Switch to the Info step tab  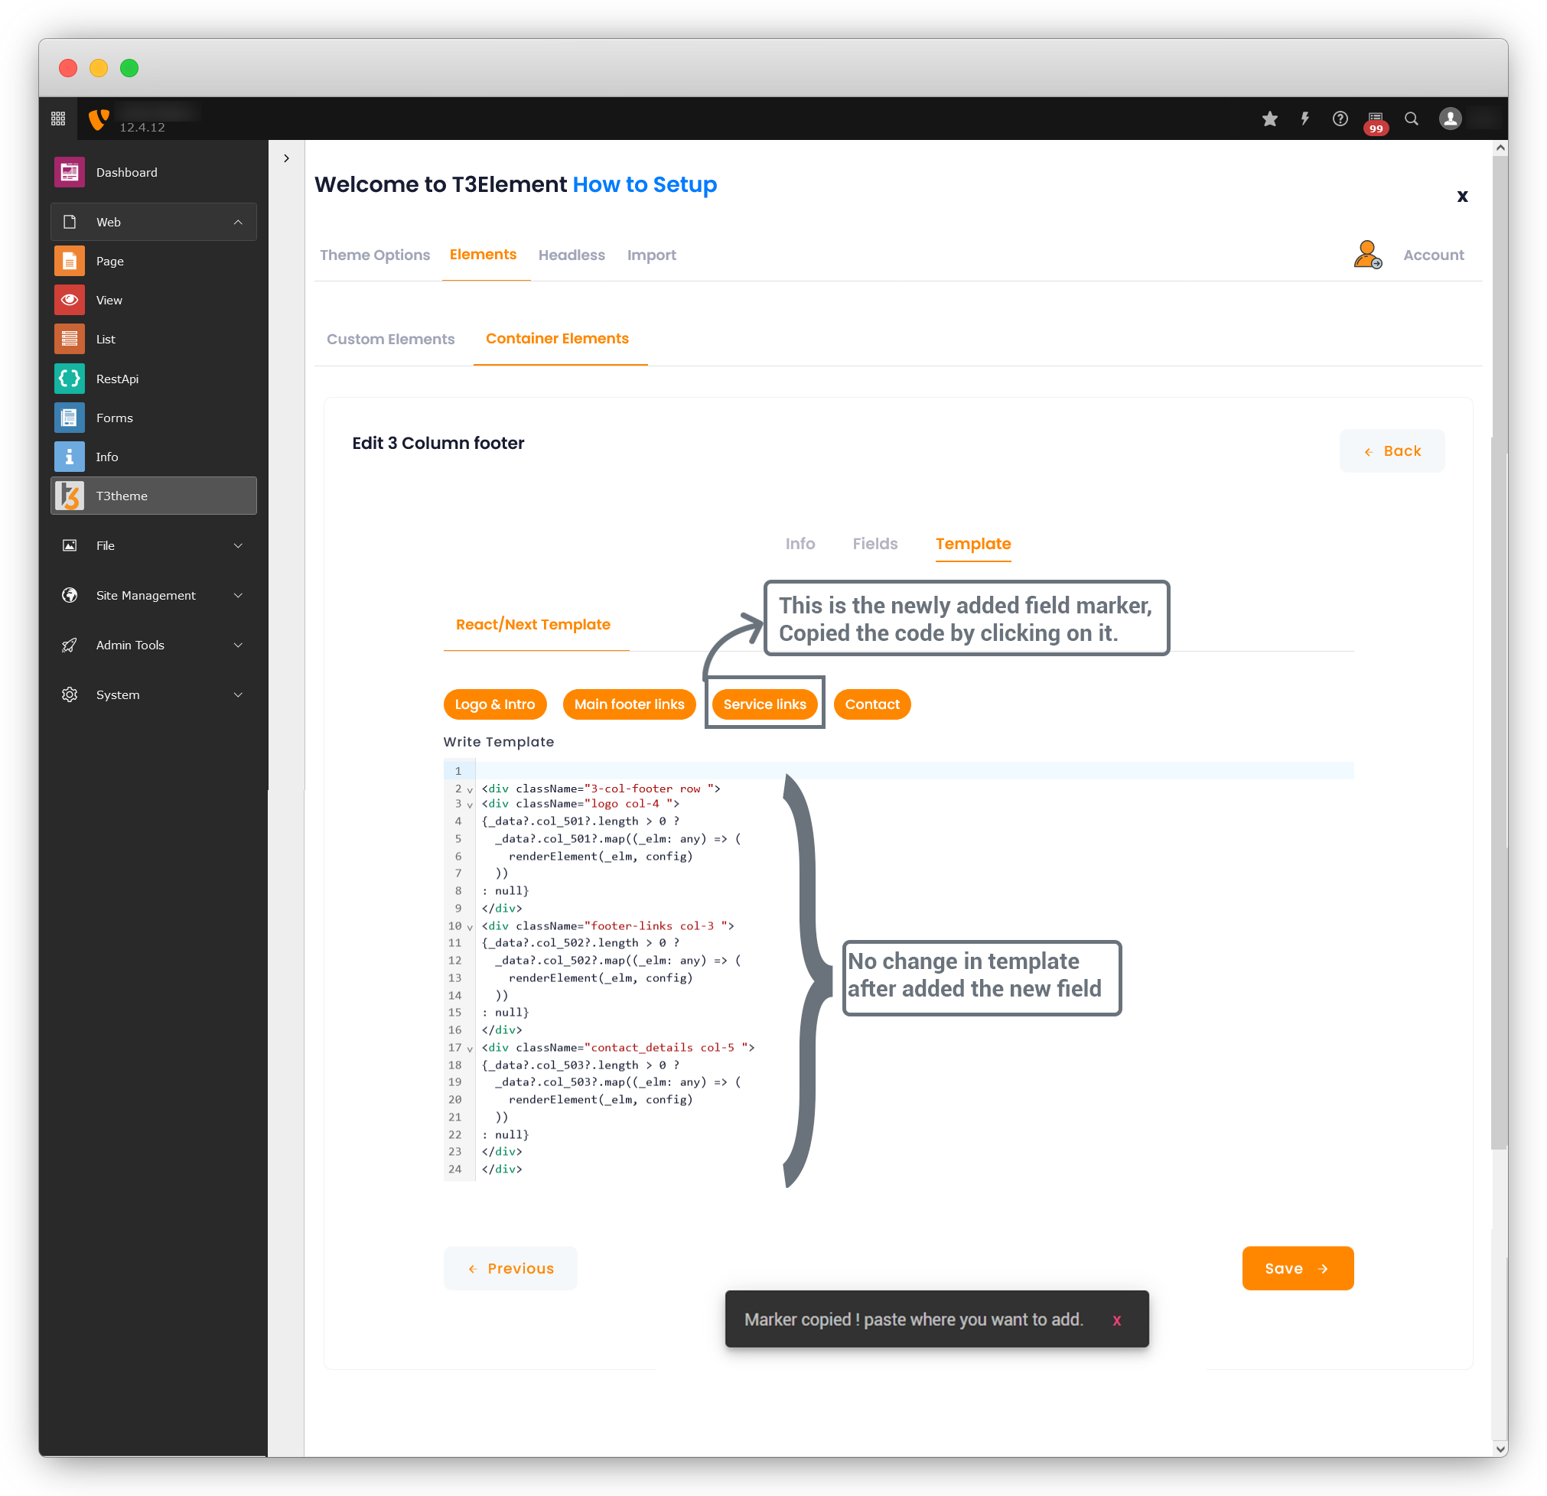(x=800, y=543)
